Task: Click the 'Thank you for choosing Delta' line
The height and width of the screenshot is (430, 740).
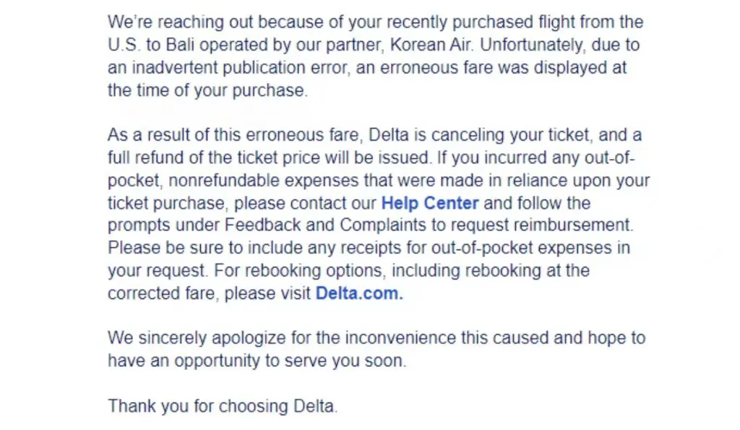Action: click(223, 406)
